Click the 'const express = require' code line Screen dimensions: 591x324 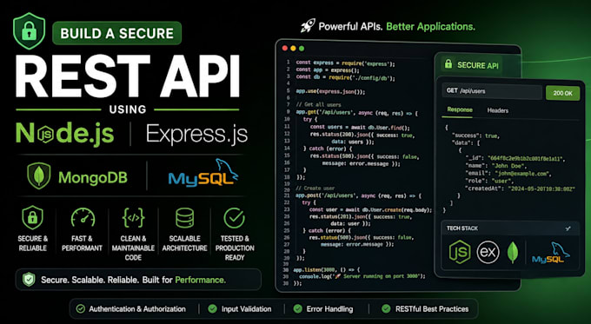tap(345, 63)
